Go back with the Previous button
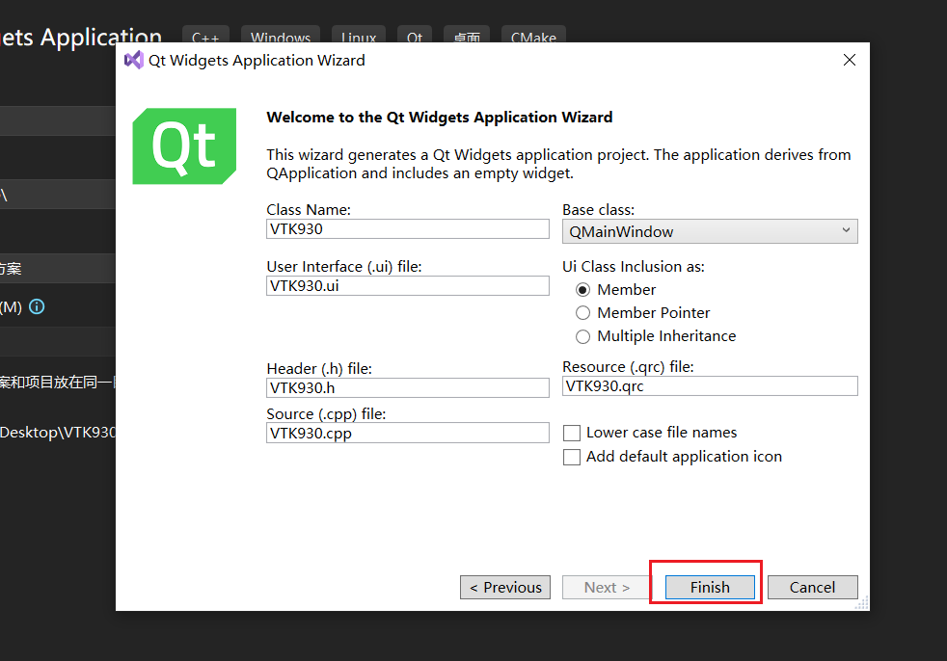Viewport: 947px width, 661px height. click(x=505, y=587)
